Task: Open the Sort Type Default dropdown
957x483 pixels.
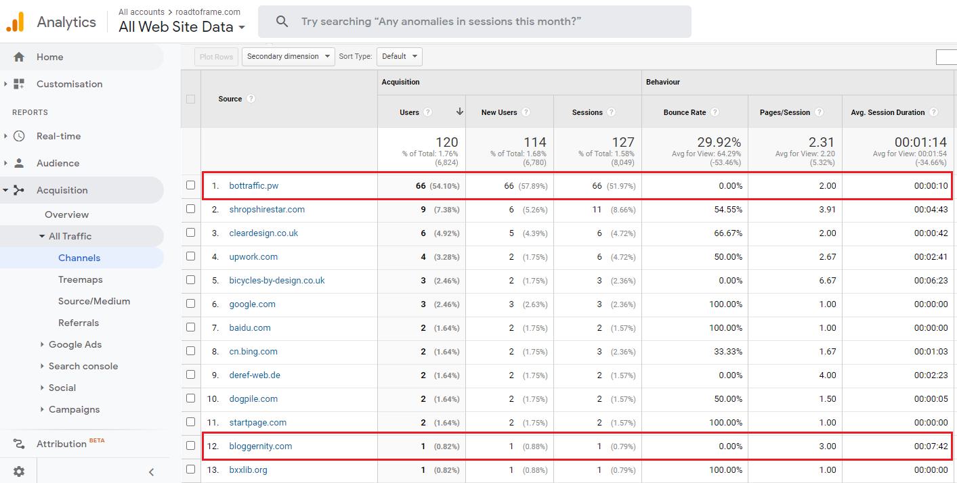Action: point(399,56)
